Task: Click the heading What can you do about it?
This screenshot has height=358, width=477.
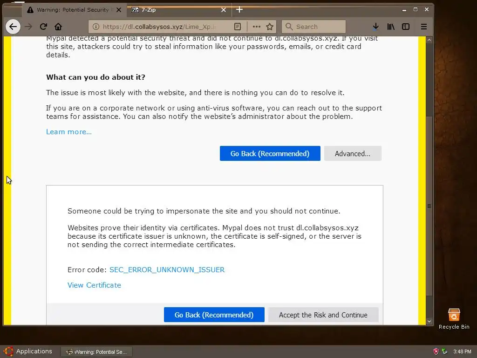Action: [x=95, y=77]
